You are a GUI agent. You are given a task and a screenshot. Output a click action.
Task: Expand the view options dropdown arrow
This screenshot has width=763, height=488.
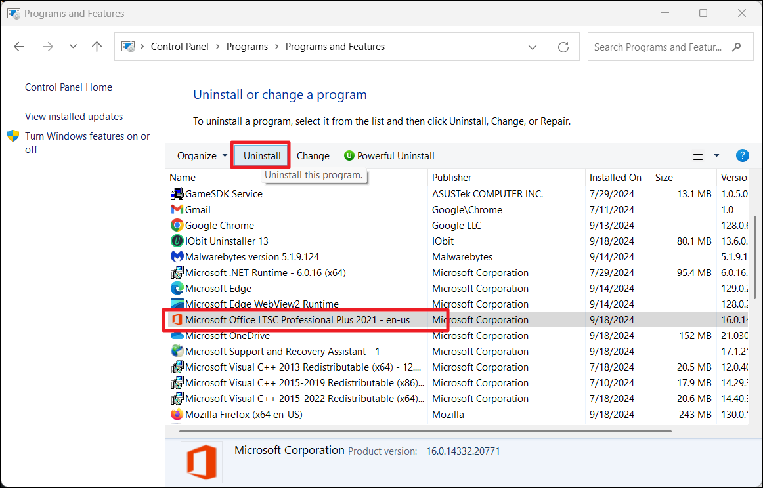716,156
